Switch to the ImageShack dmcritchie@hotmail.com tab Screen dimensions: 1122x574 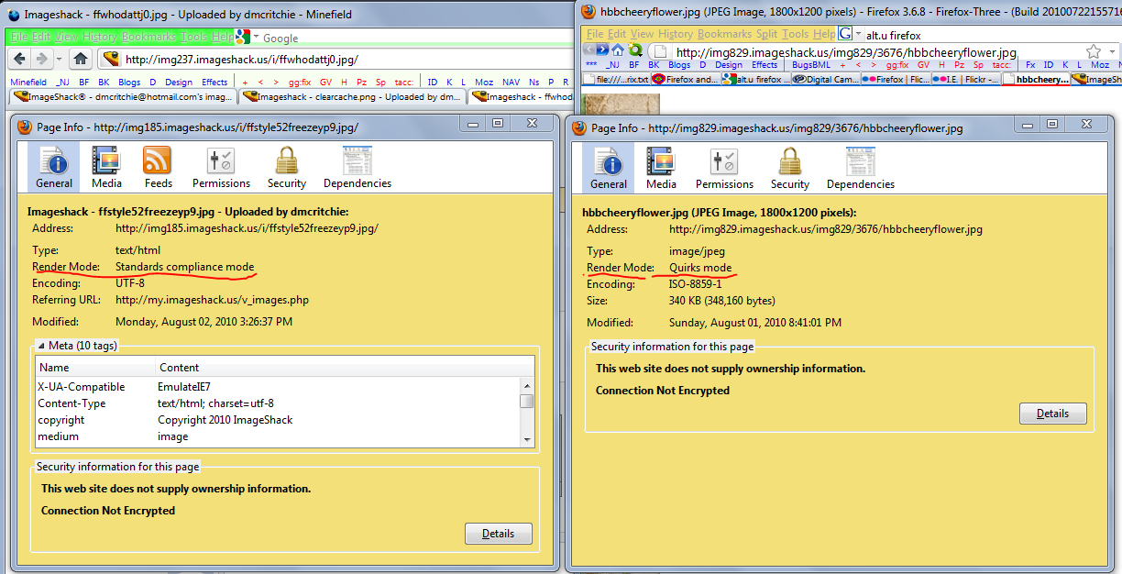(x=122, y=96)
